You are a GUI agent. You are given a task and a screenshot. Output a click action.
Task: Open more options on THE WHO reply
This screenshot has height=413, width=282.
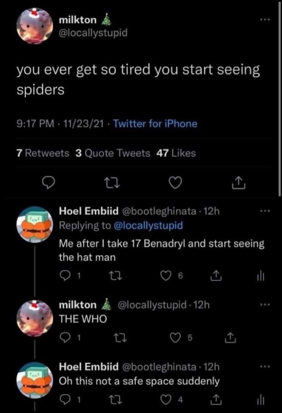click(x=263, y=305)
